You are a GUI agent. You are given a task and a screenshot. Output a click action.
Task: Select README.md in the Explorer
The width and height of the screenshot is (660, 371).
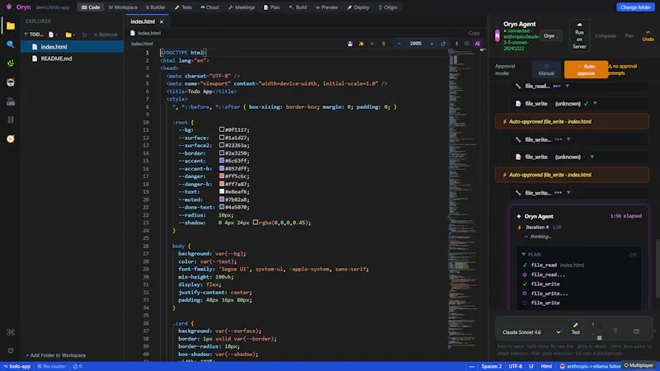72,59
